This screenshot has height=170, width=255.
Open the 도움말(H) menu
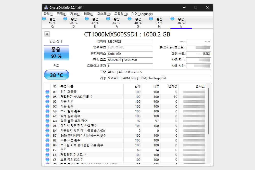click(x=121, y=14)
